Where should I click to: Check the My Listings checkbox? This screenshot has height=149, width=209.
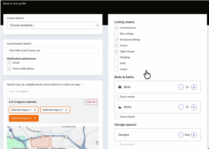coord(117,34)
